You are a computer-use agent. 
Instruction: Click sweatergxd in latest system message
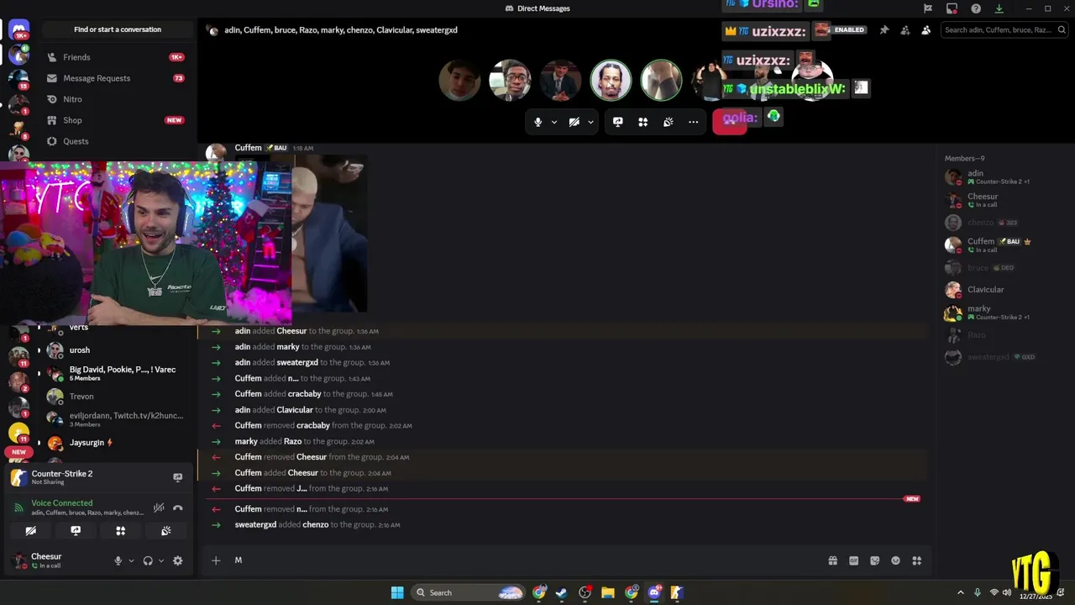[255, 525]
